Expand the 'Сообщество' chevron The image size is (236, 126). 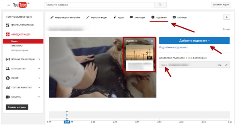coord(39,69)
